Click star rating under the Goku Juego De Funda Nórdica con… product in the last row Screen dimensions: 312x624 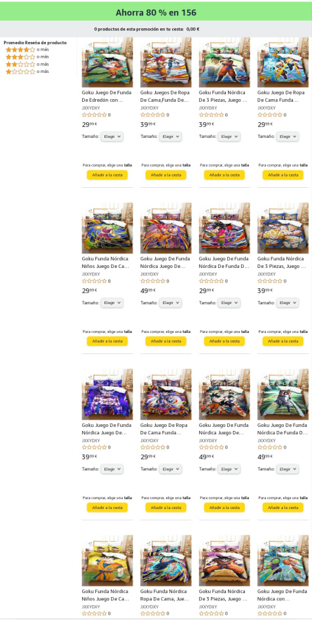coord(270,613)
